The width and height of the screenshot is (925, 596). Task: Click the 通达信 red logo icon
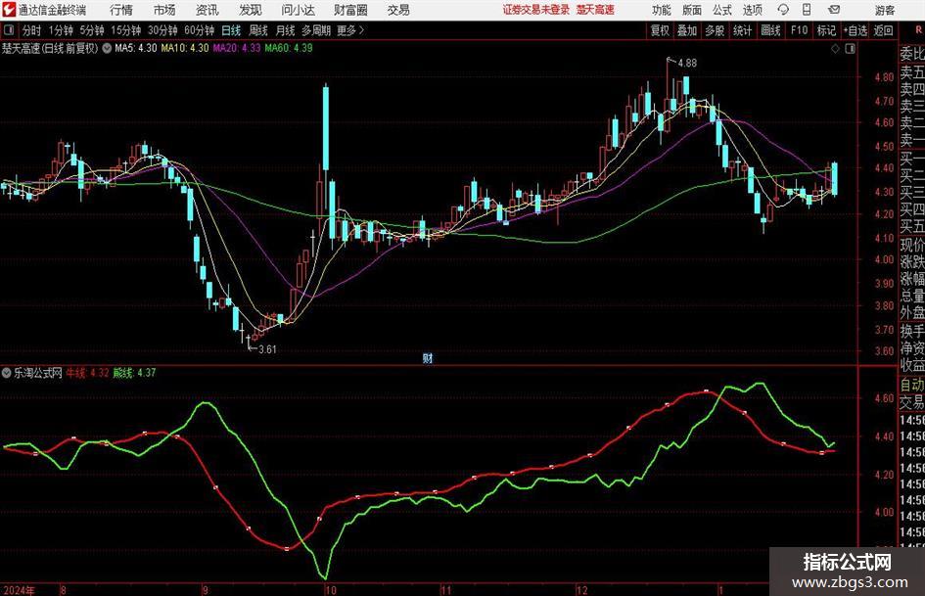(8, 10)
